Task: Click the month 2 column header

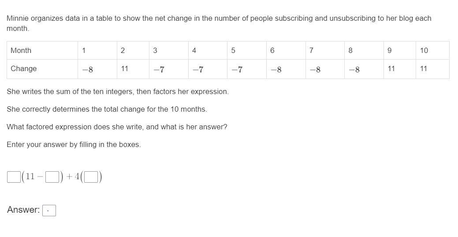Action: click(133, 50)
